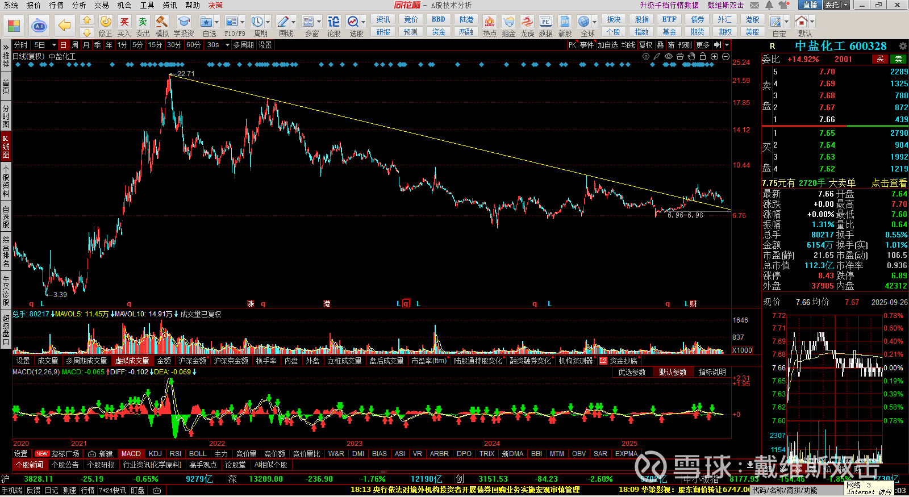Jump to previous stock with up arrow
Viewport: 909px width, 497px height.
[x=87, y=19]
